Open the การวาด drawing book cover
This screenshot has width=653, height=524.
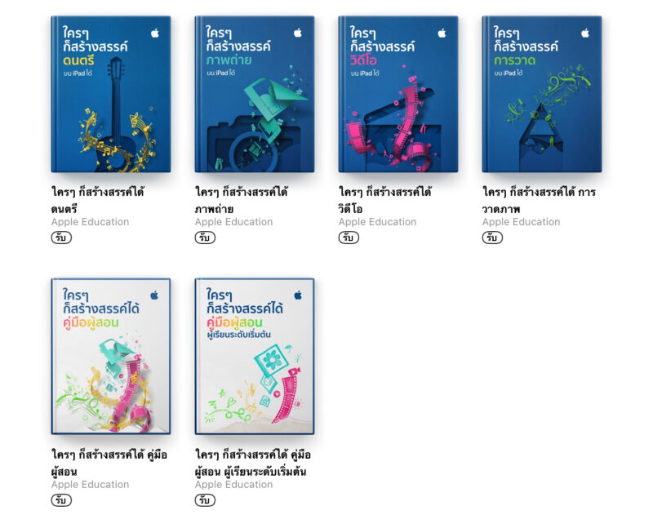[542, 94]
